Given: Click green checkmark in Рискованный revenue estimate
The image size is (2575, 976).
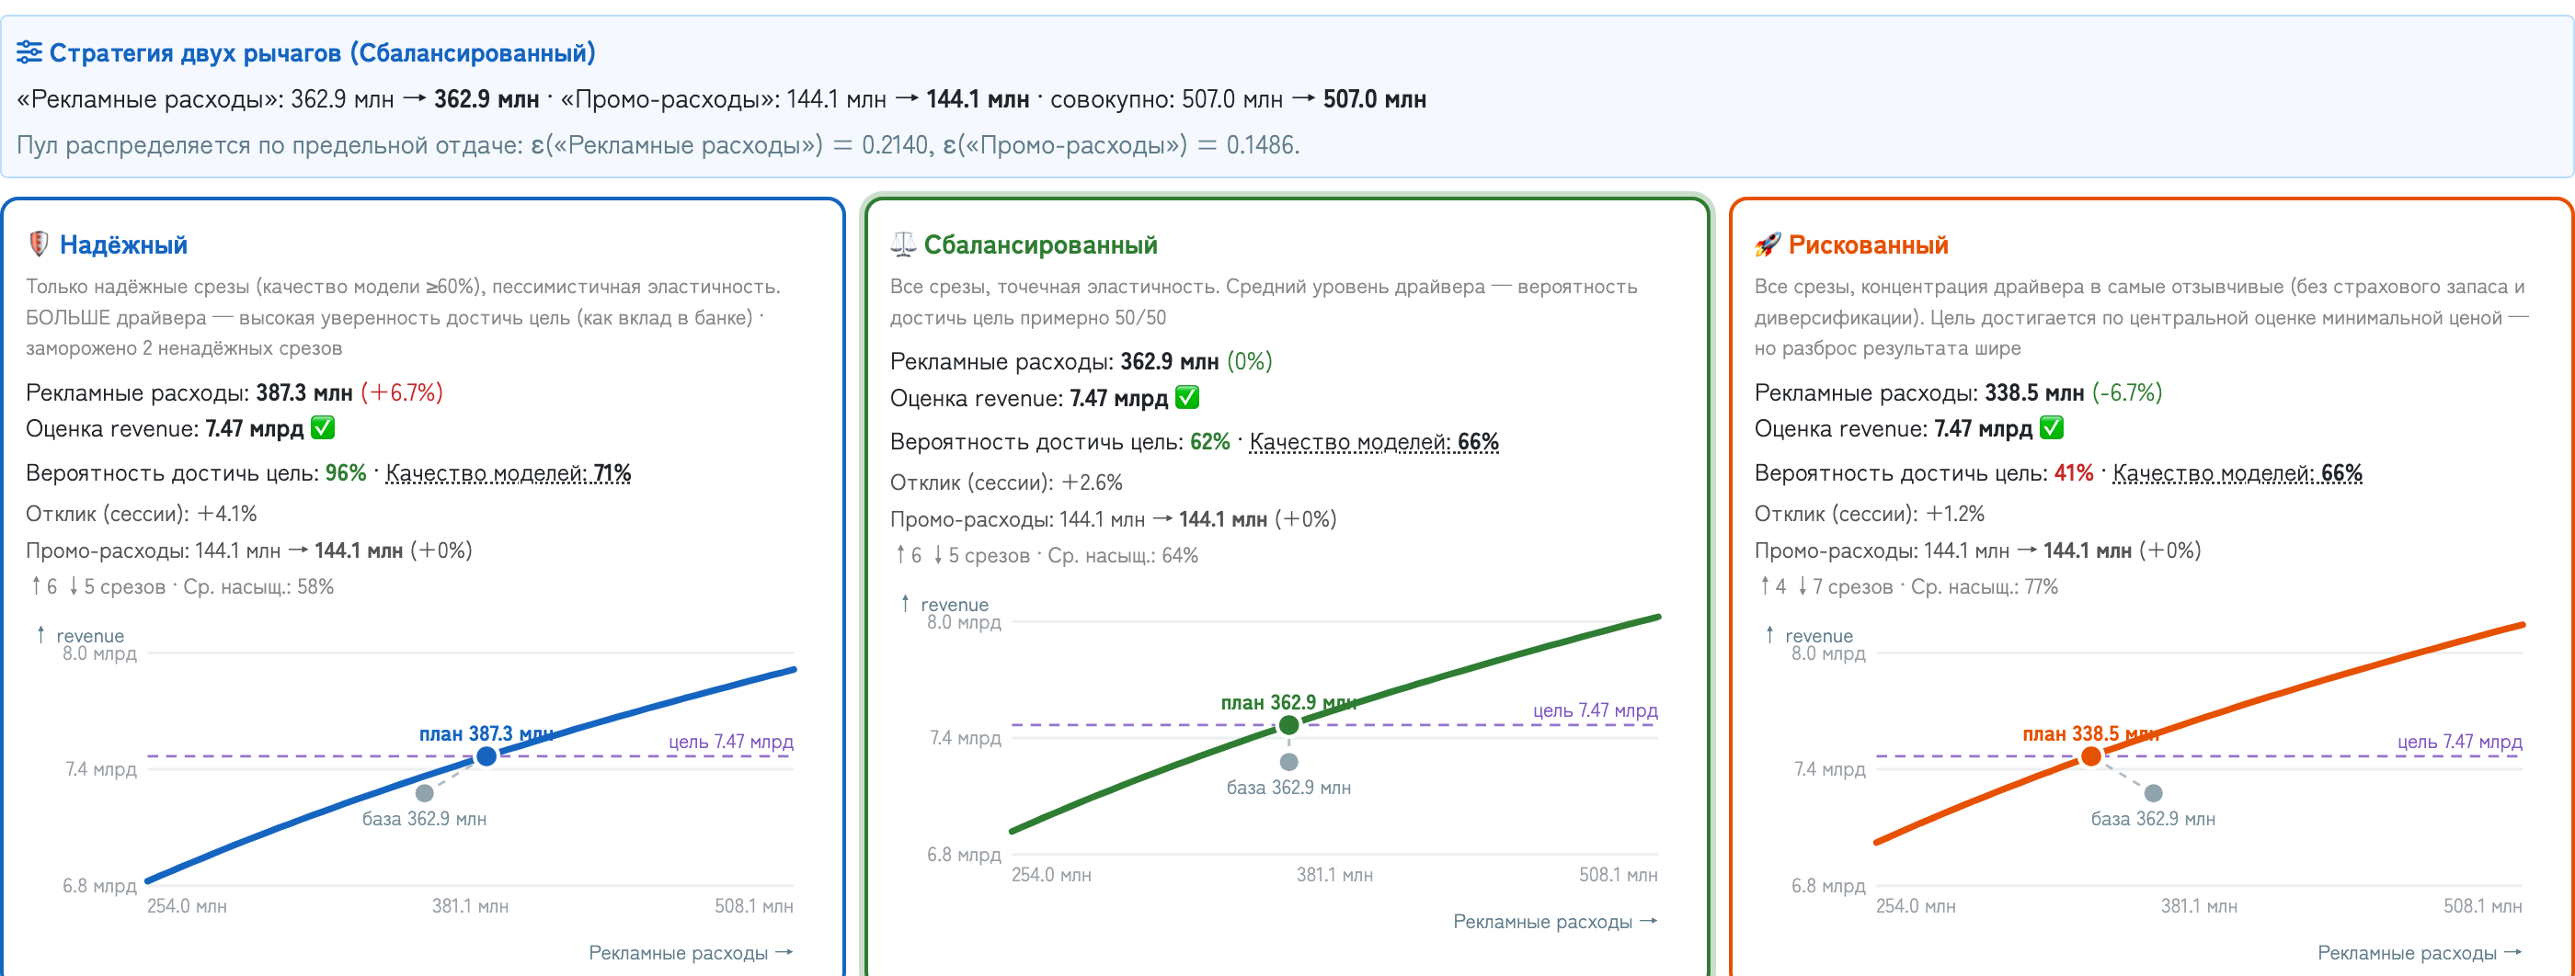Looking at the screenshot, I should (x=2051, y=428).
